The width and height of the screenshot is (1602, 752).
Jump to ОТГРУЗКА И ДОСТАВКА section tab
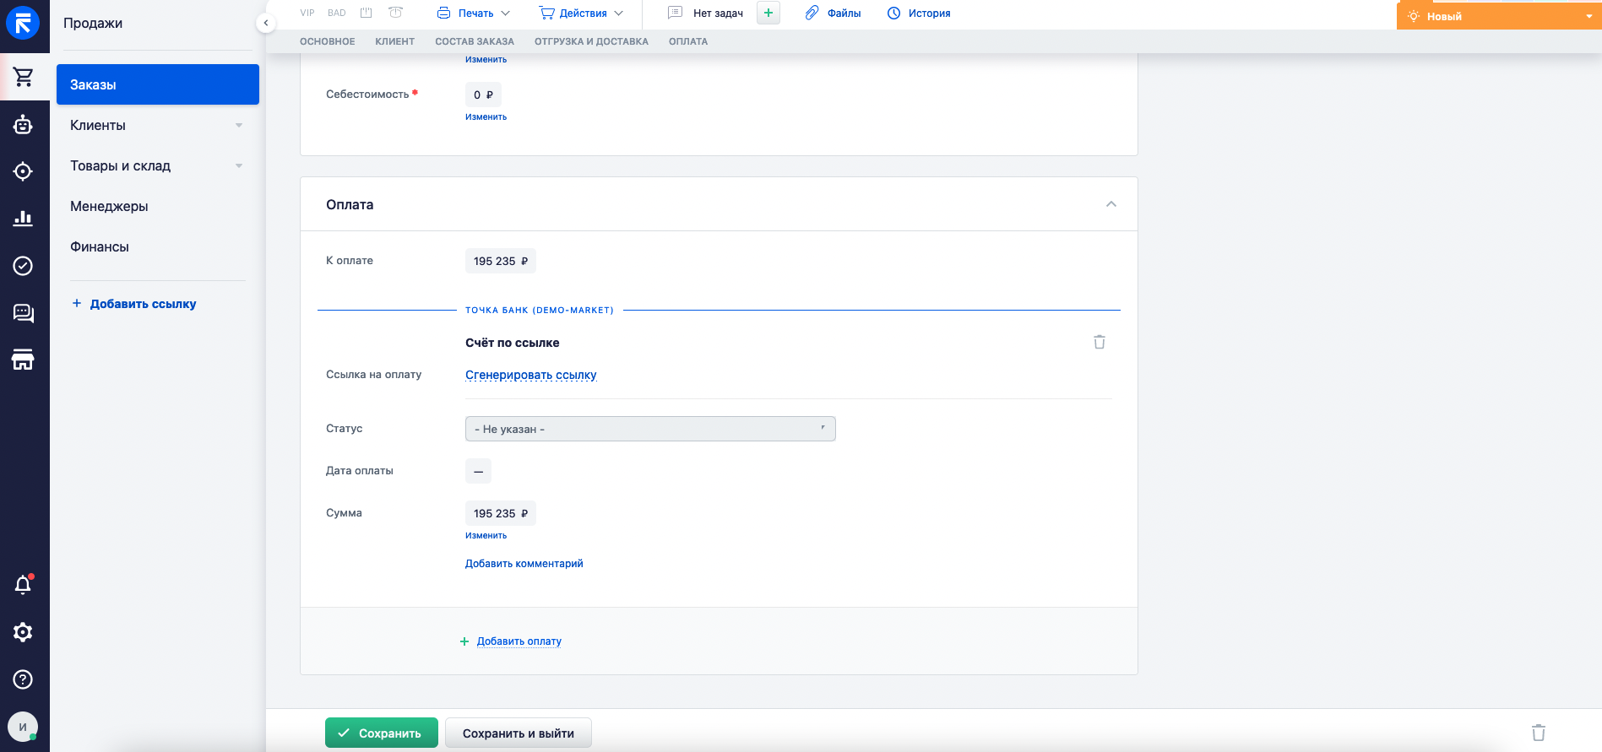[591, 41]
